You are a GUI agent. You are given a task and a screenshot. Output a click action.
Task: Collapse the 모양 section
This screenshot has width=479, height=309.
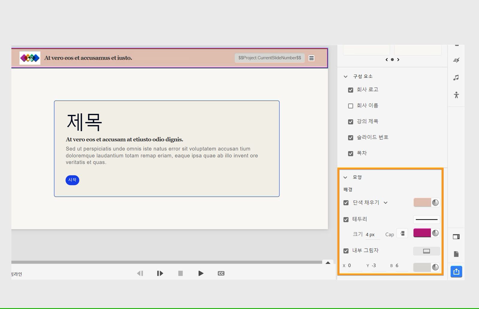[345, 177]
